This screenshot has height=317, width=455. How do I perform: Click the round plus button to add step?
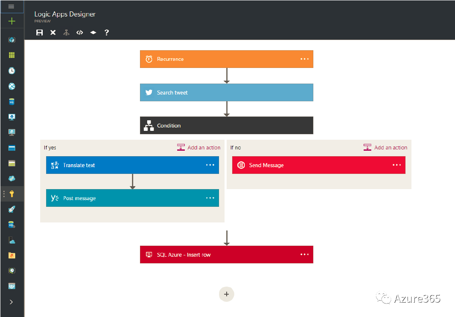pyautogui.click(x=226, y=294)
